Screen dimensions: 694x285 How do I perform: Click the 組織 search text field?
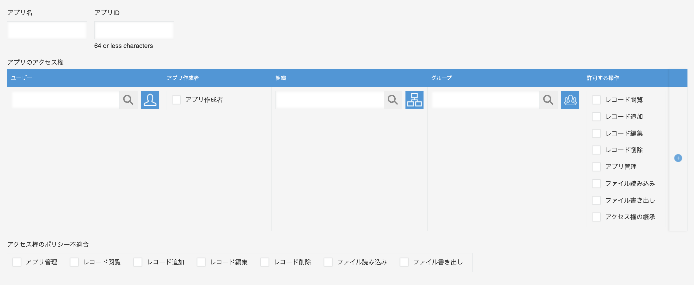point(330,100)
